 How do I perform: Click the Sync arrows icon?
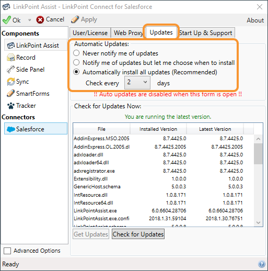(x=11, y=82)
